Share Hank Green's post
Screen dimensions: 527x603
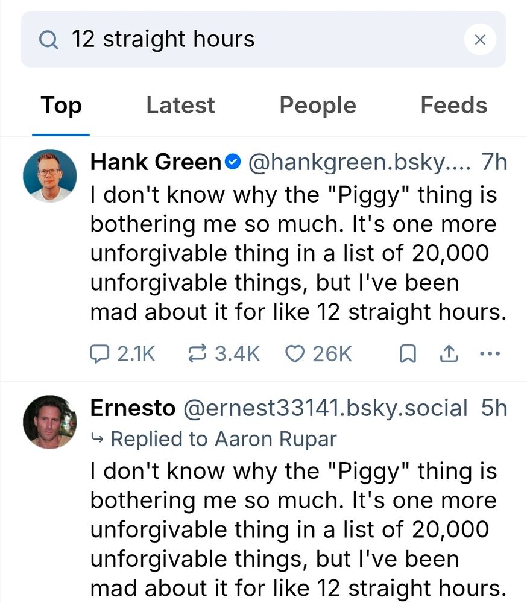448,355
